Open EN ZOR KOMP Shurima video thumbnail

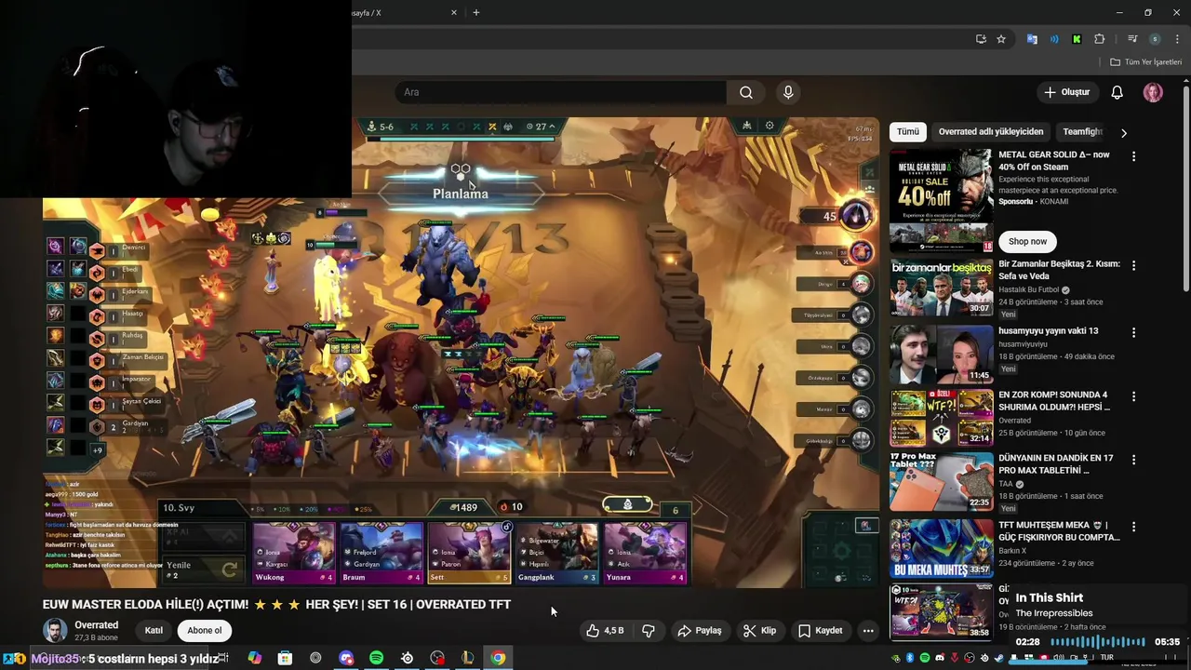pos(942,418)
